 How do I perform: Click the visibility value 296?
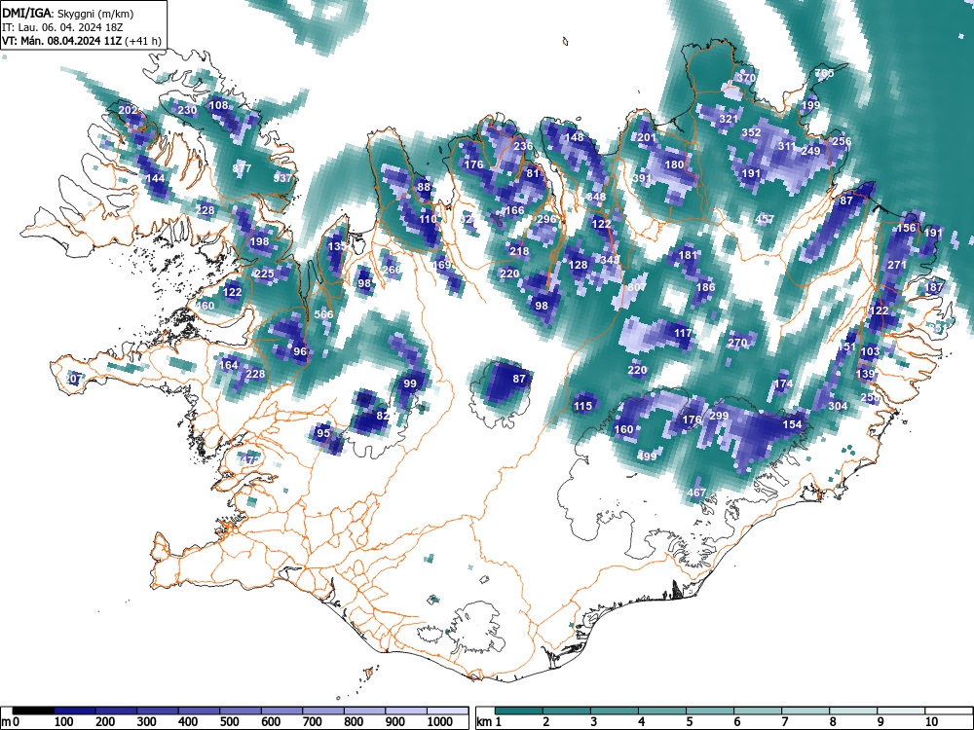[546, 219]
